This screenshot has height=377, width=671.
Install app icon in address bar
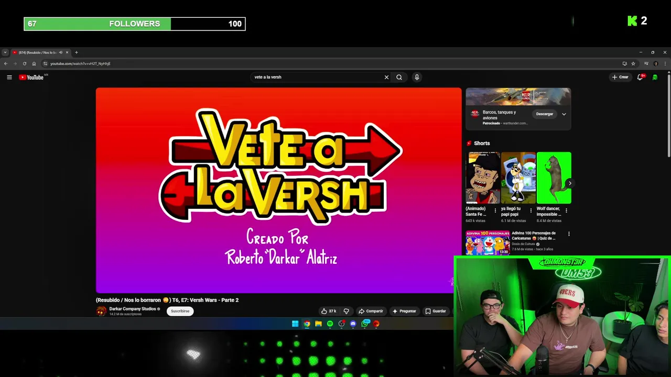[x=624, y=63]
